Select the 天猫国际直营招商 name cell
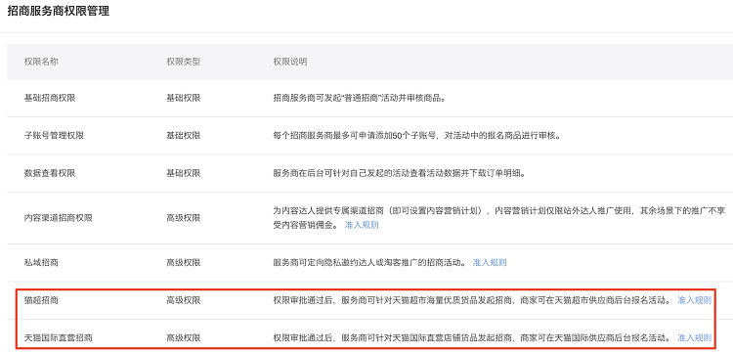This screenshot has width=733, height=353. tap(58, 337)
